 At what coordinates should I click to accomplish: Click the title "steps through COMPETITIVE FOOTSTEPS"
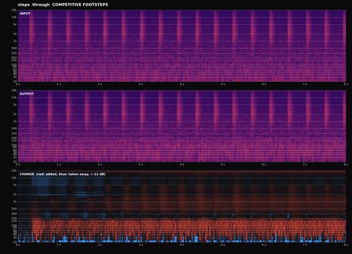pyautogui.click(x=63, y=4)
